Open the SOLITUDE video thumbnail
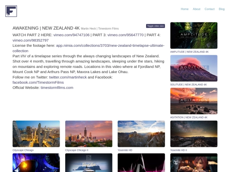 coord(194,68)
